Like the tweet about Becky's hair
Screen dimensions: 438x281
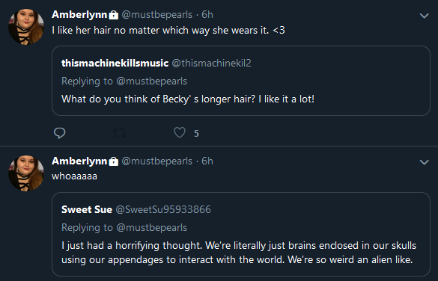180,132
